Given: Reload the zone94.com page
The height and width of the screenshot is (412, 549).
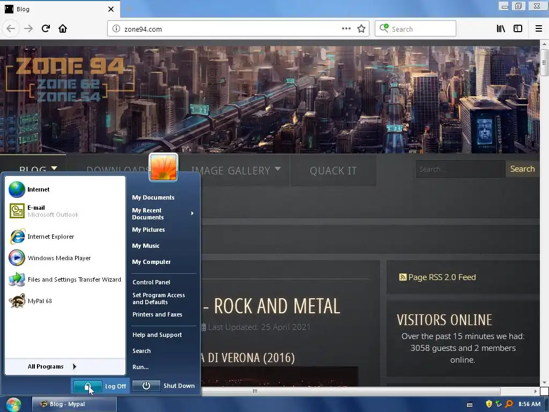Looking at the screenshot, I should pyautogui.click(x=46, y=29).
